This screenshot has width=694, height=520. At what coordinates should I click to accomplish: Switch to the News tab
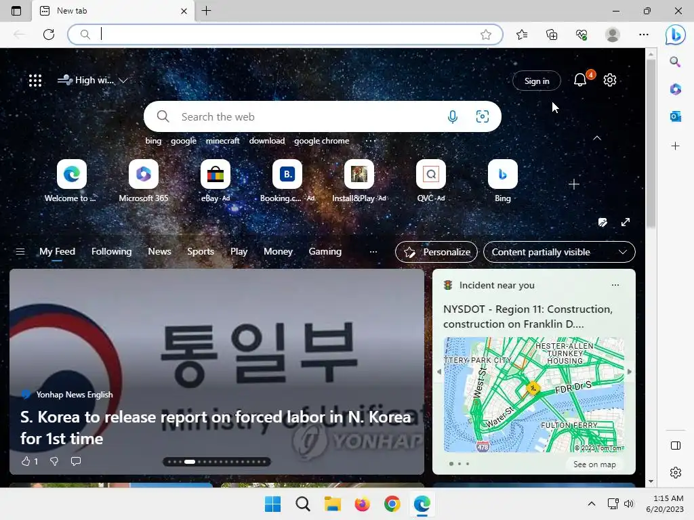tap(159, 252)
